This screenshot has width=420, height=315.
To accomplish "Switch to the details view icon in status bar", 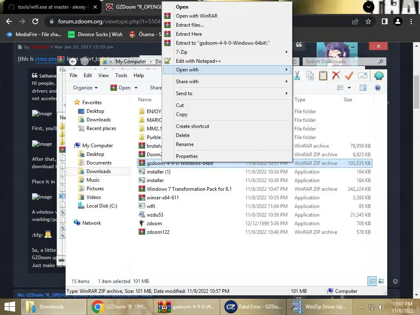I will [372, 281].
